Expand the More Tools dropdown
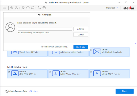The width and height of the screenshot is (137, 96). (112, 8)
